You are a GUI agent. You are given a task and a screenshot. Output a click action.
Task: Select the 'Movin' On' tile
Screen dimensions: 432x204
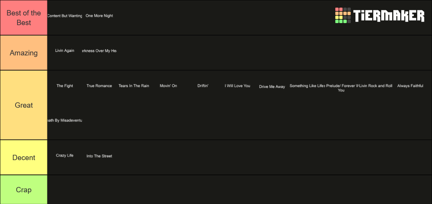[x=168, y=86]
